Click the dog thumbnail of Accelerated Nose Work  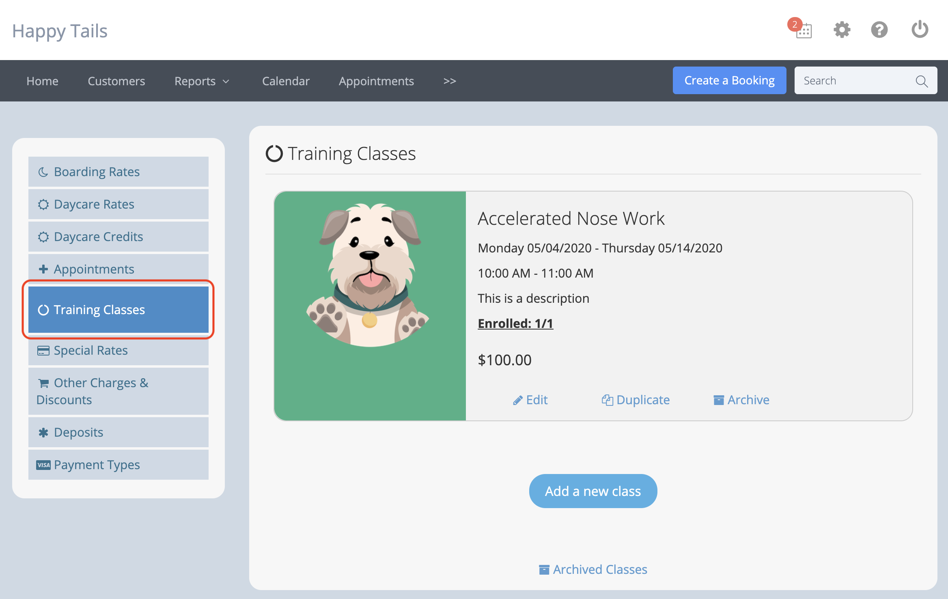point(370,306)
